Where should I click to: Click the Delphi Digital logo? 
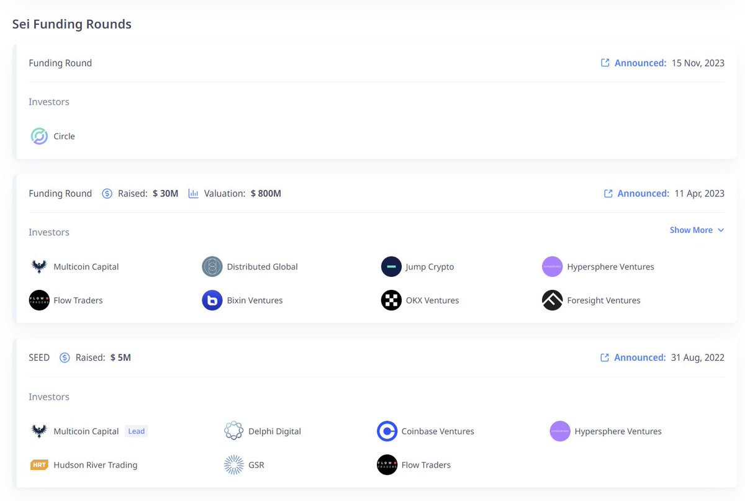(233, 431)
